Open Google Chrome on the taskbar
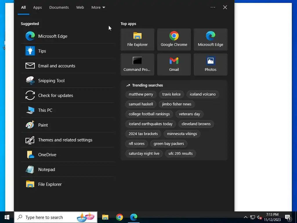This screenshot has width=297, height=223. coord(119,217)
